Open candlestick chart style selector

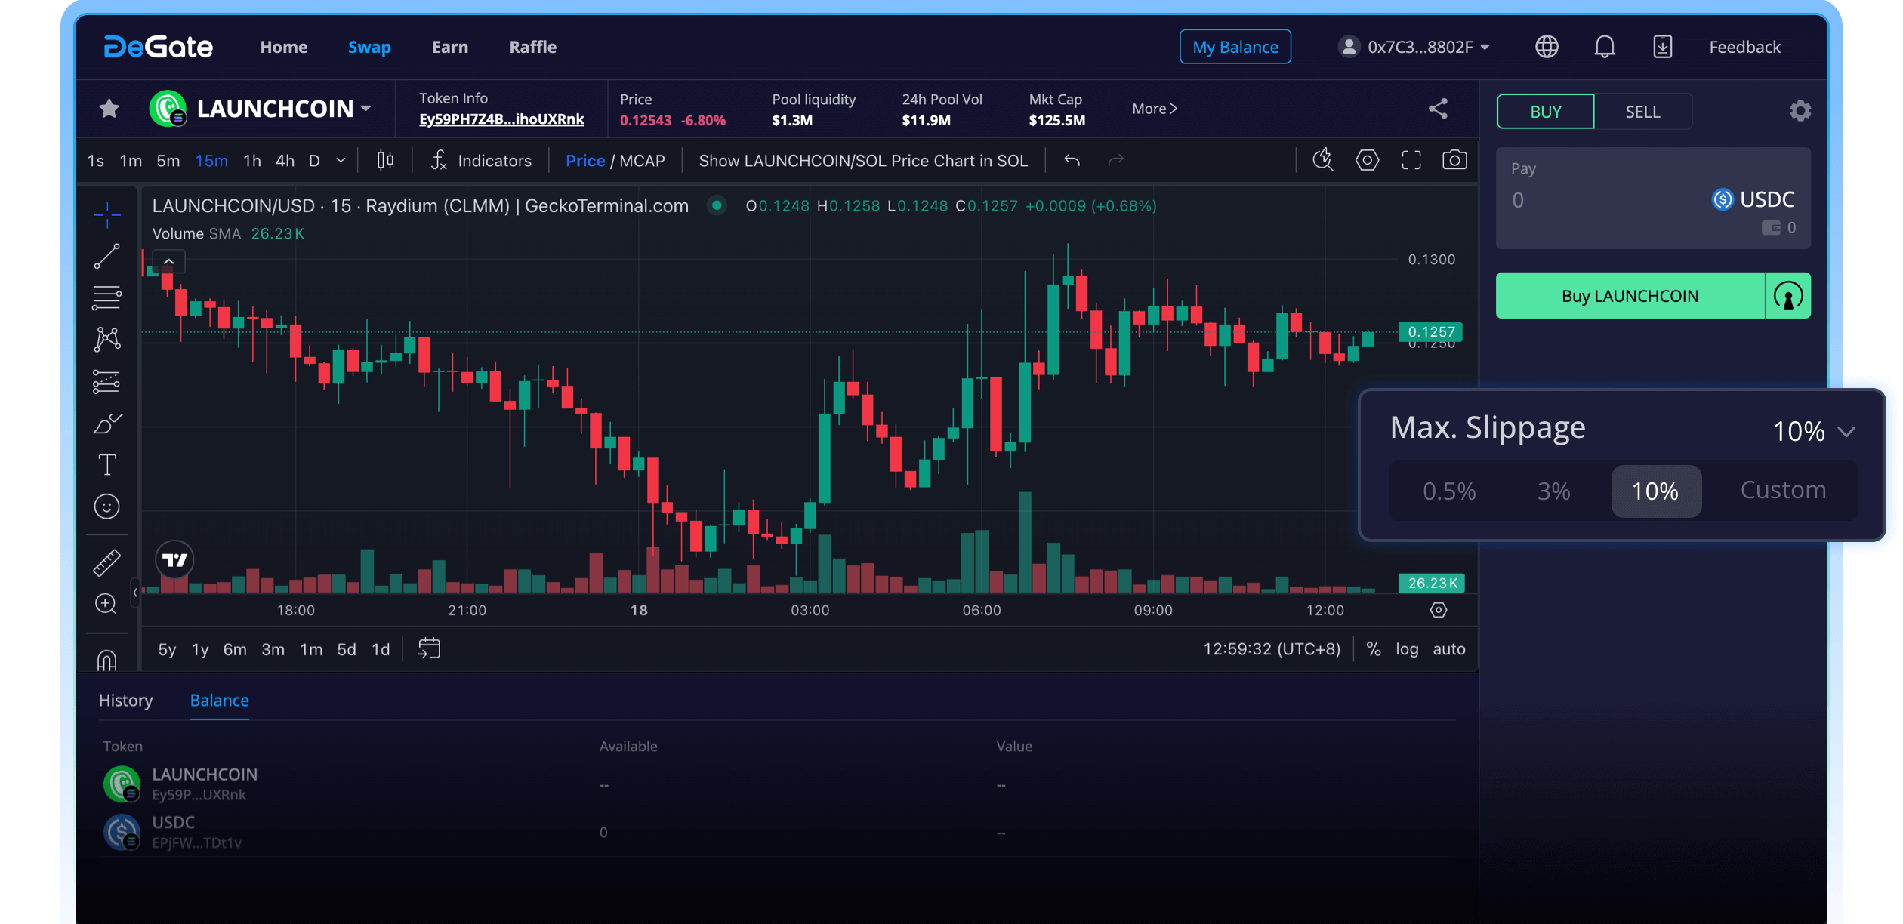pyautogui.click(x=385, y=160)
